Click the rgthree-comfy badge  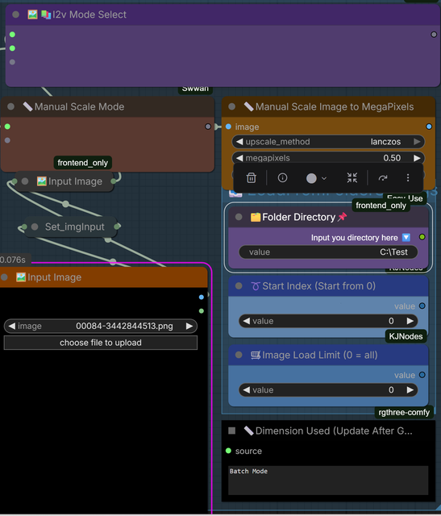pos(404,412)
